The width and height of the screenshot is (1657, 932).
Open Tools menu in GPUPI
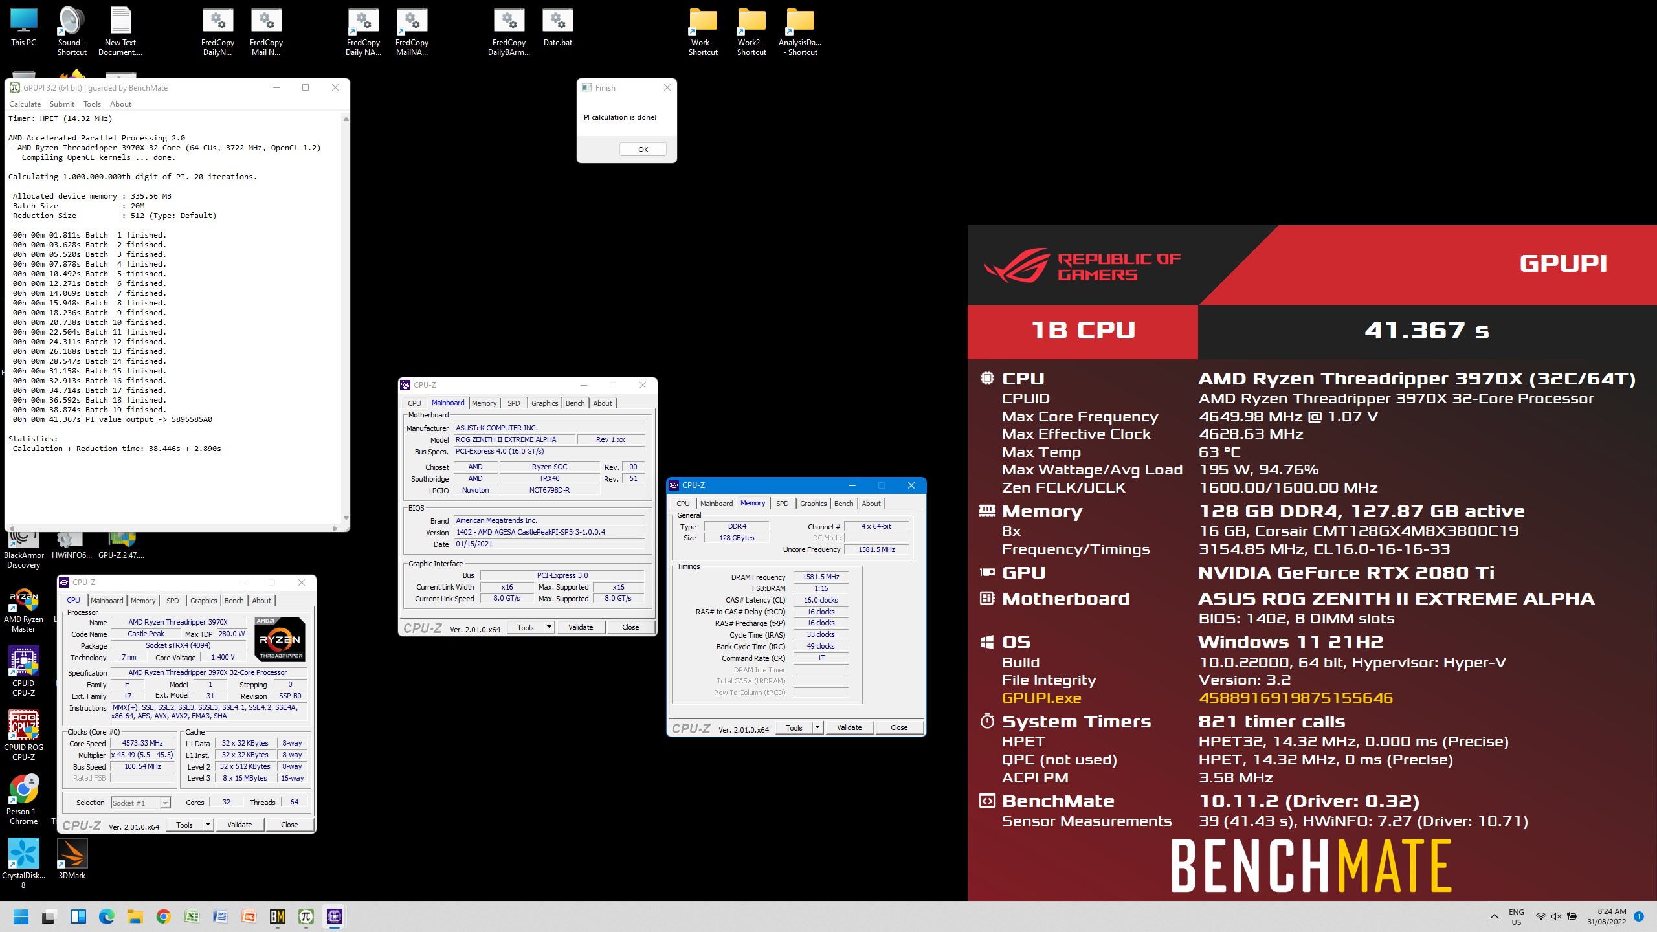92,104
